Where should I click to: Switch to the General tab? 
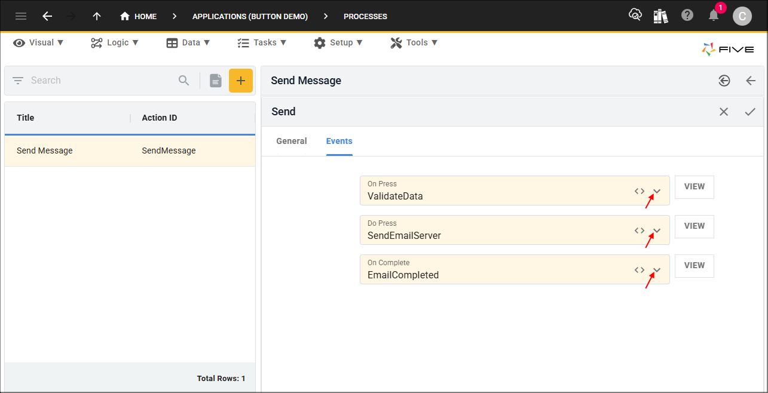292,141
